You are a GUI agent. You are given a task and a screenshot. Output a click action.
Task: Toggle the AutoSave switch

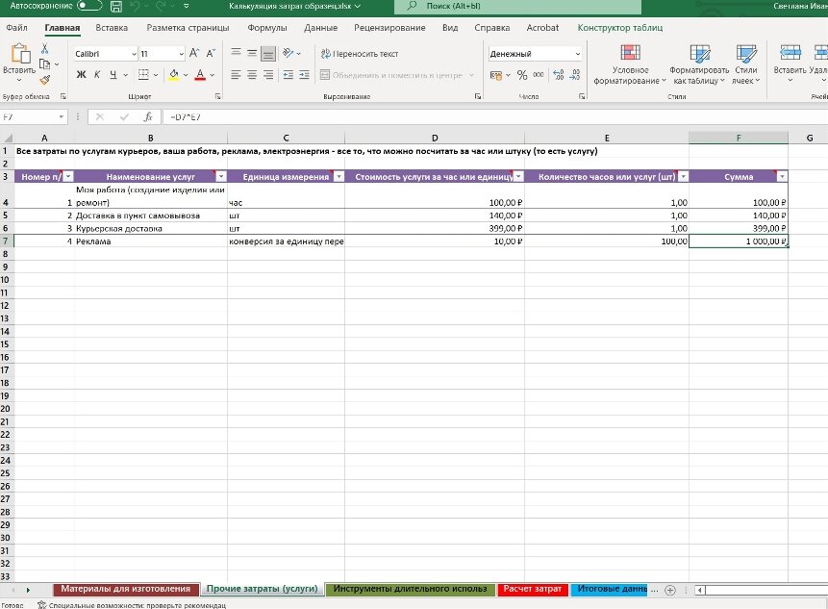(x=89, y=6)
